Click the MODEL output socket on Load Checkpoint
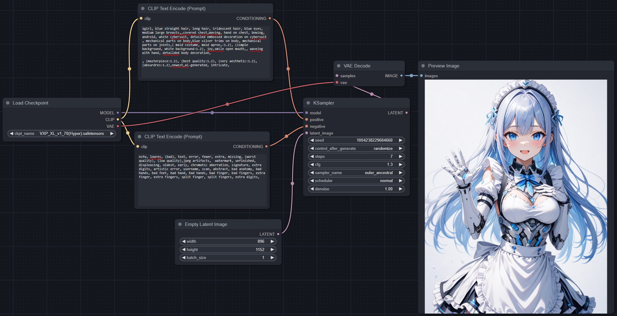The width and height of the screenshot is (617, 316). (x=118, y=113)
